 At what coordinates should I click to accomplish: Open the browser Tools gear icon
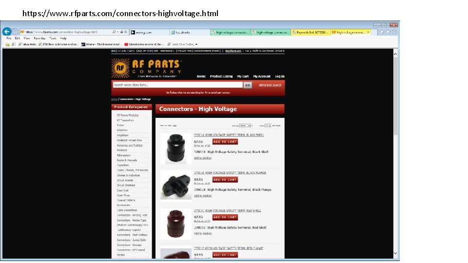coord(394,32)
